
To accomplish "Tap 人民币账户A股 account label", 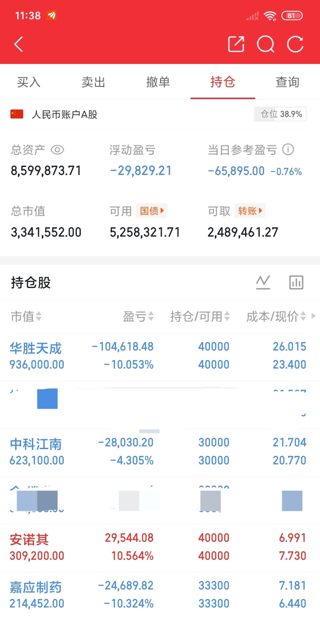I will coord(65,114).
